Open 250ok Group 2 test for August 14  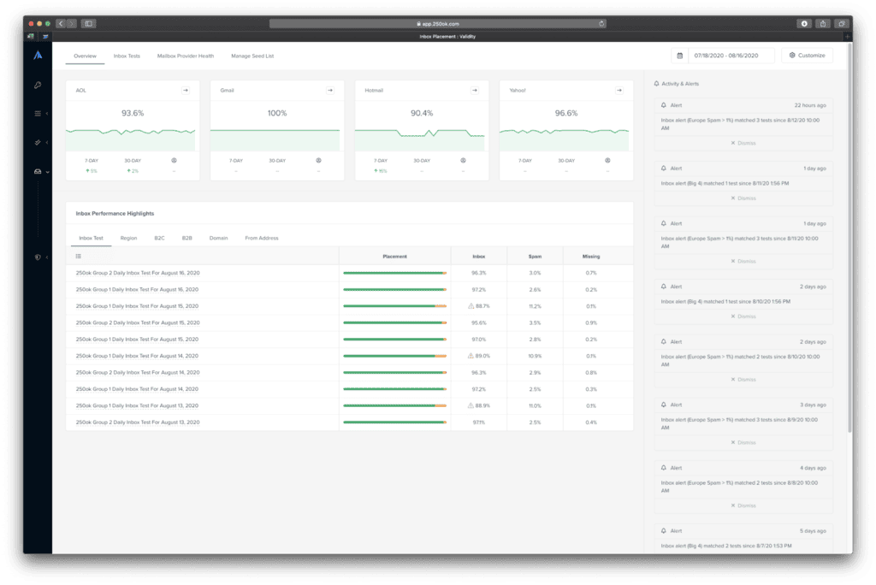coord(138,372)
